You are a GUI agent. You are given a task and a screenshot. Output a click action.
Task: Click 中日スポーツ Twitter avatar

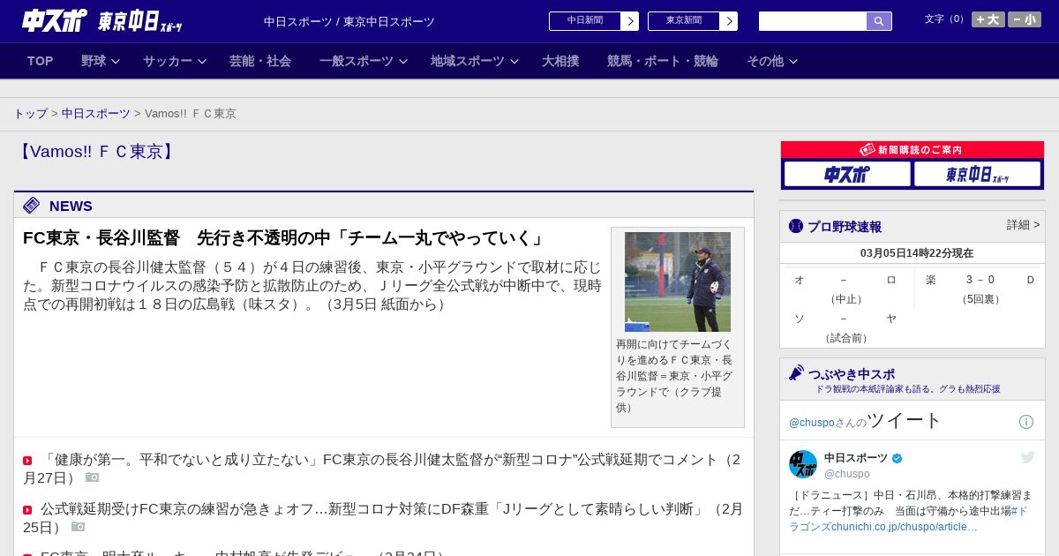coord(803,464)
